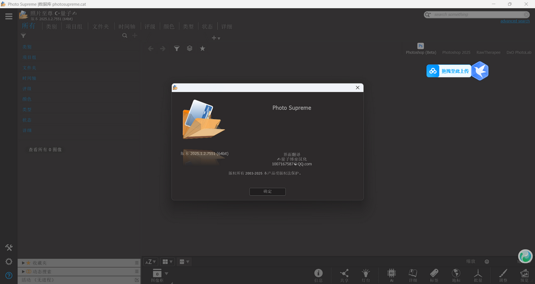Viewport: 535px width, 284px height.
Task: Follow the advanced search link
Action: pyautogui.click(x=515, y=21)
